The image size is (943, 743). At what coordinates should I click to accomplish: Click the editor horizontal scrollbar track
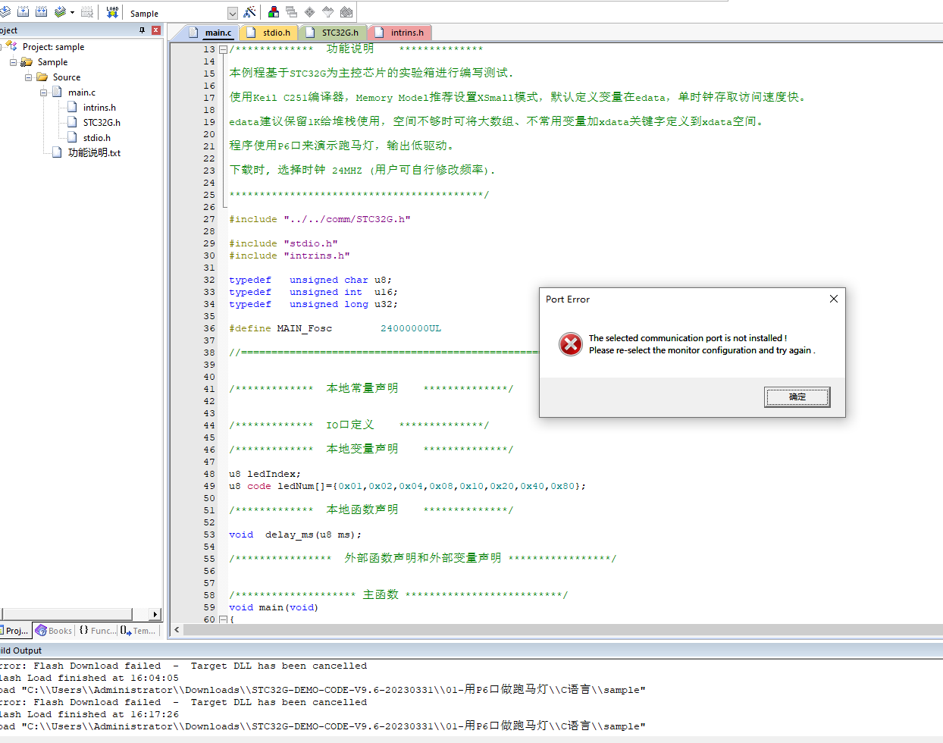562,629
